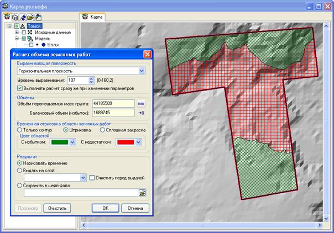Switch to the 'Карта' tab

92,17
